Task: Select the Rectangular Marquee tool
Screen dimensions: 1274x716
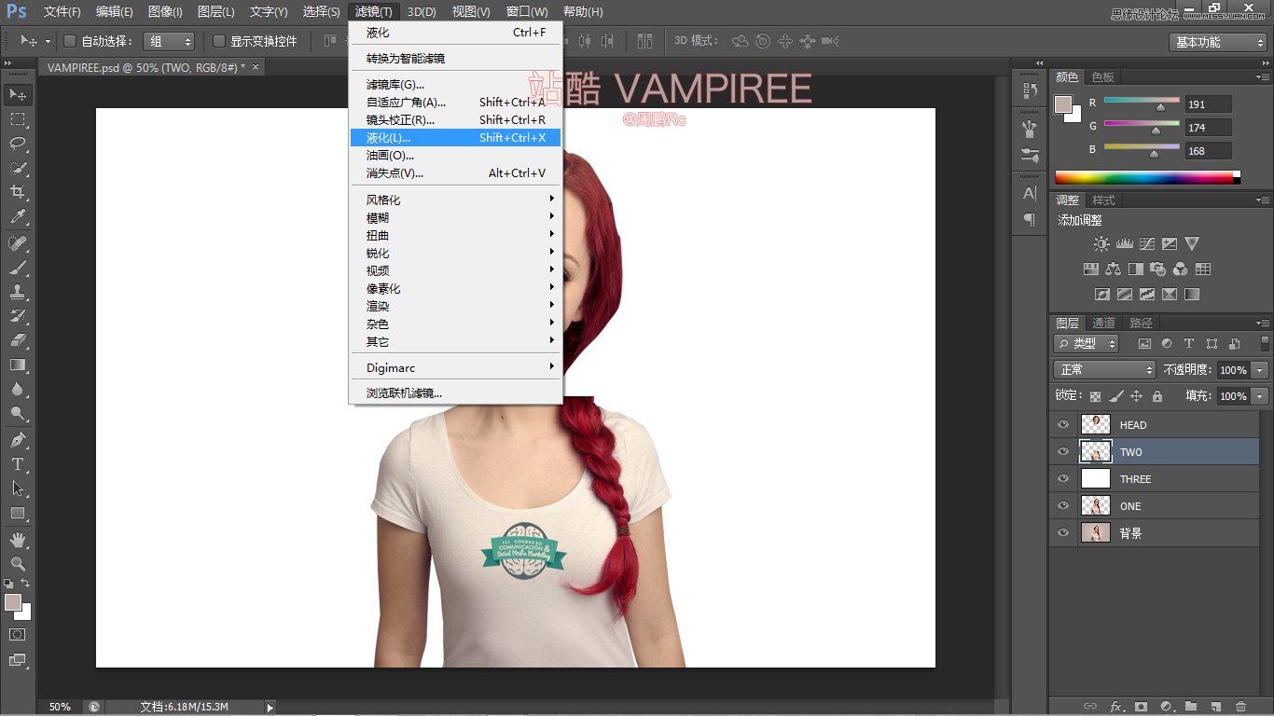Action: tap(18, 119)
